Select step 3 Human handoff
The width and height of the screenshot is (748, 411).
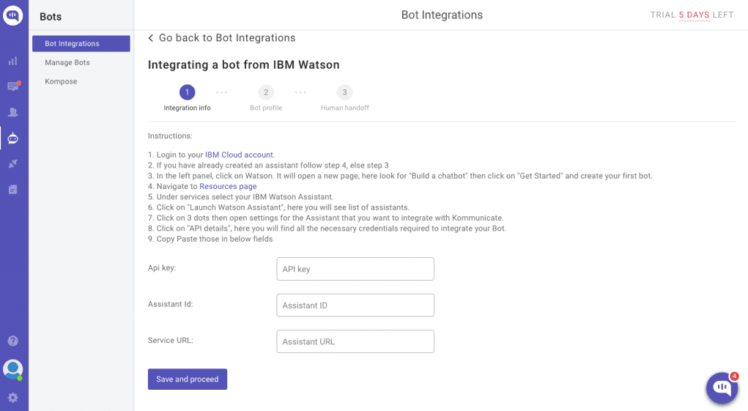click(344, 99)
